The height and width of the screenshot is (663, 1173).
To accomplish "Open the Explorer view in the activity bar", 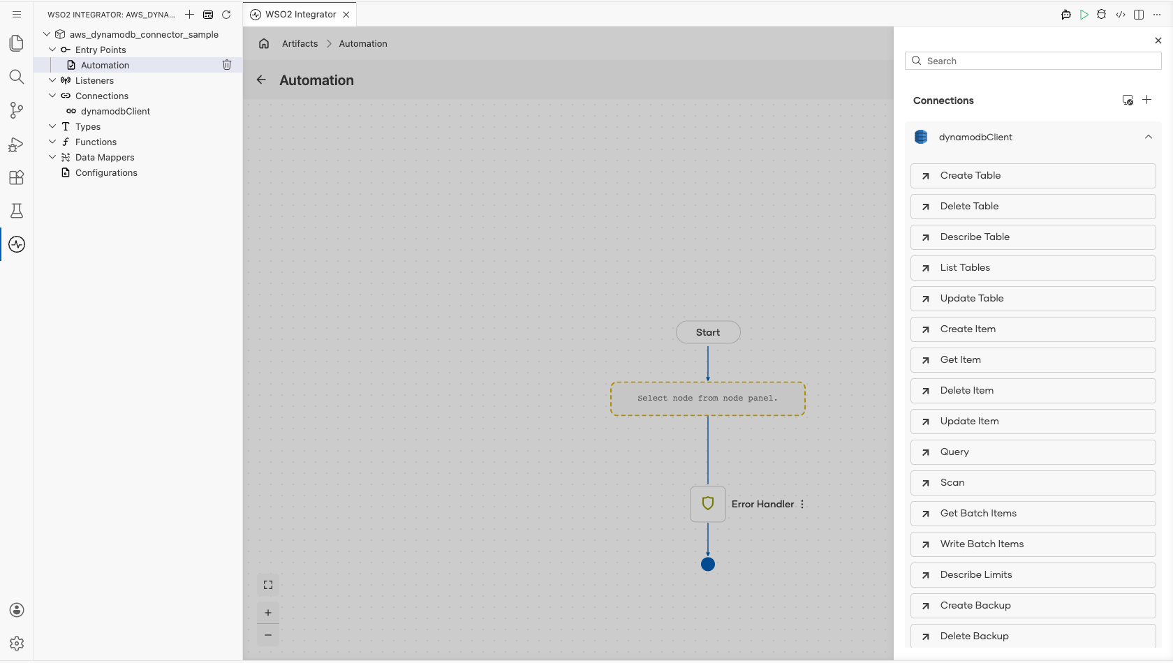I will (x=17, y=43).
